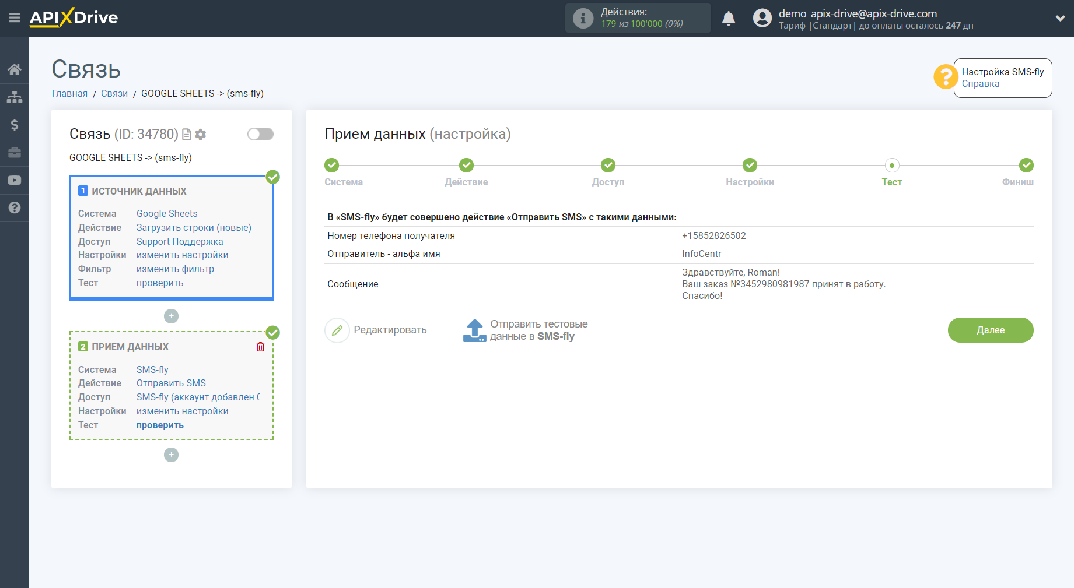Click the orange help question mark bubble
This screenshot has height=588, width=1074.
[x=946, y=77]
